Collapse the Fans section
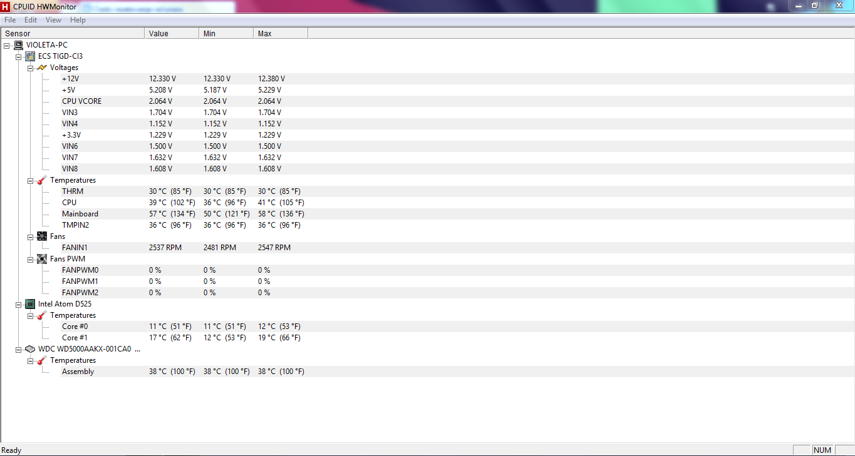 point(31,236)
